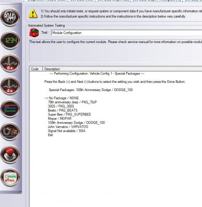Click the Description column header
Screen dimensions: 202x207
pyautogui.click(x=122, y=69)
